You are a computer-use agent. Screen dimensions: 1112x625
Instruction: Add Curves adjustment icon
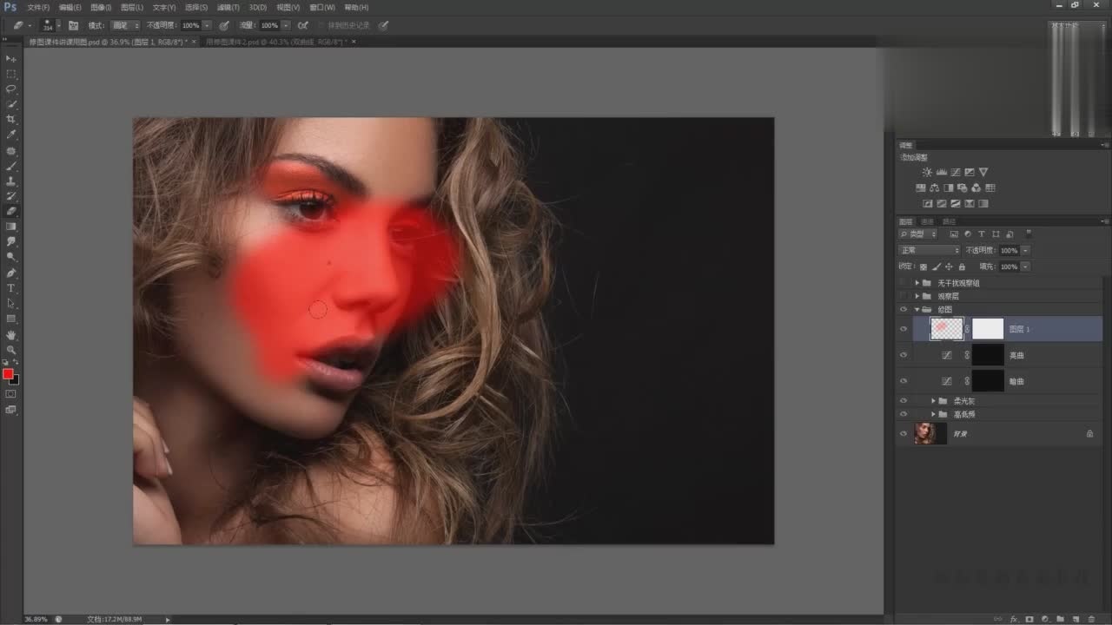[x=956, y=172]
